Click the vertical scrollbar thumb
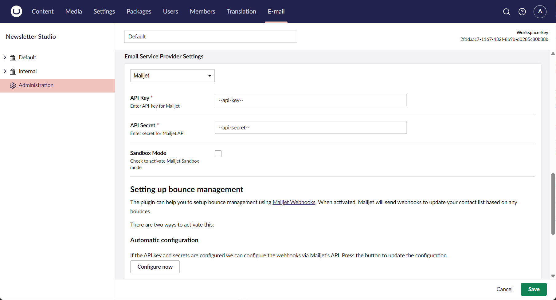Image resolution: width=556 pixels, height=300 pixels. pos(553,204)
